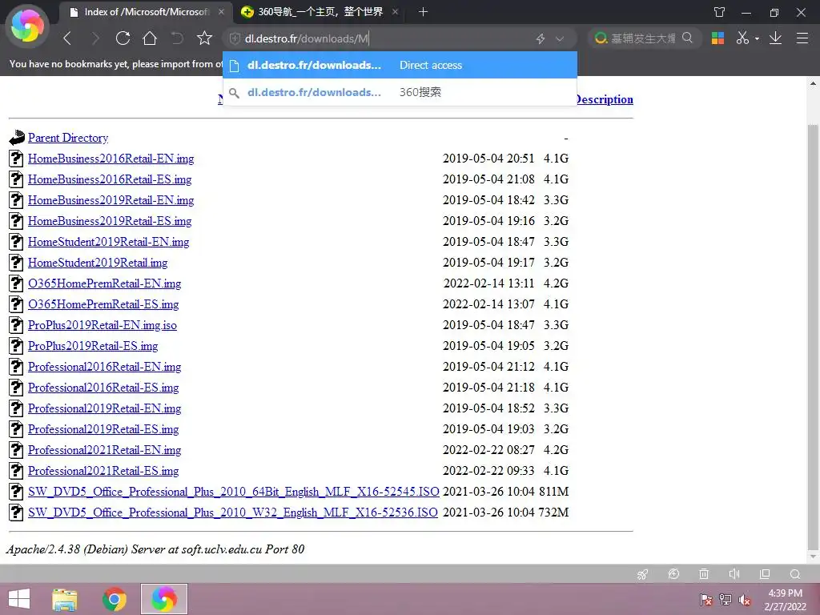Click the 360 browser logo avatar
820x615 pixels.
point(27,26)
